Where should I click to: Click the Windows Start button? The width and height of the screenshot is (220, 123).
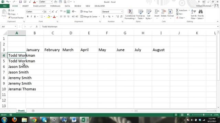(4, 120)
